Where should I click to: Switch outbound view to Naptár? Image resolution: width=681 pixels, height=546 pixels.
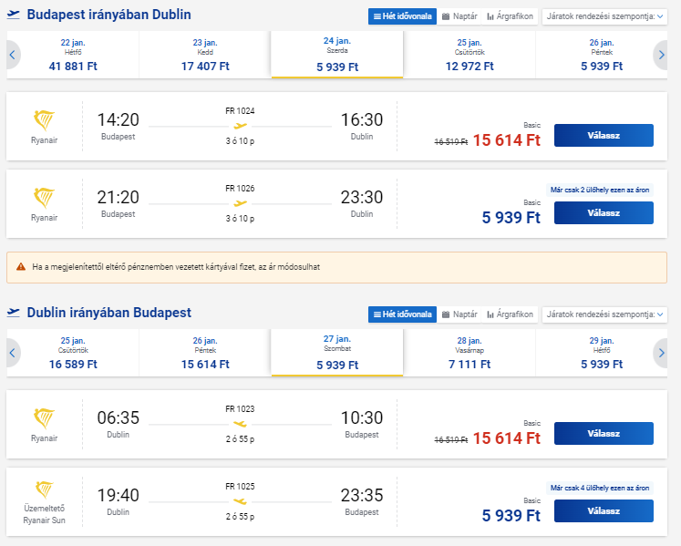tap(459, 16)
